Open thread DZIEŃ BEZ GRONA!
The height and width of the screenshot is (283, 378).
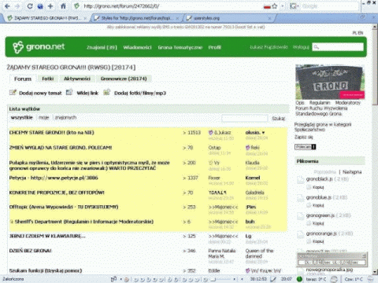(31, 251)
